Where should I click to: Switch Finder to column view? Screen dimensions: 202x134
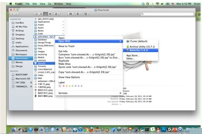pyautogui.click(x=45, y=14)
